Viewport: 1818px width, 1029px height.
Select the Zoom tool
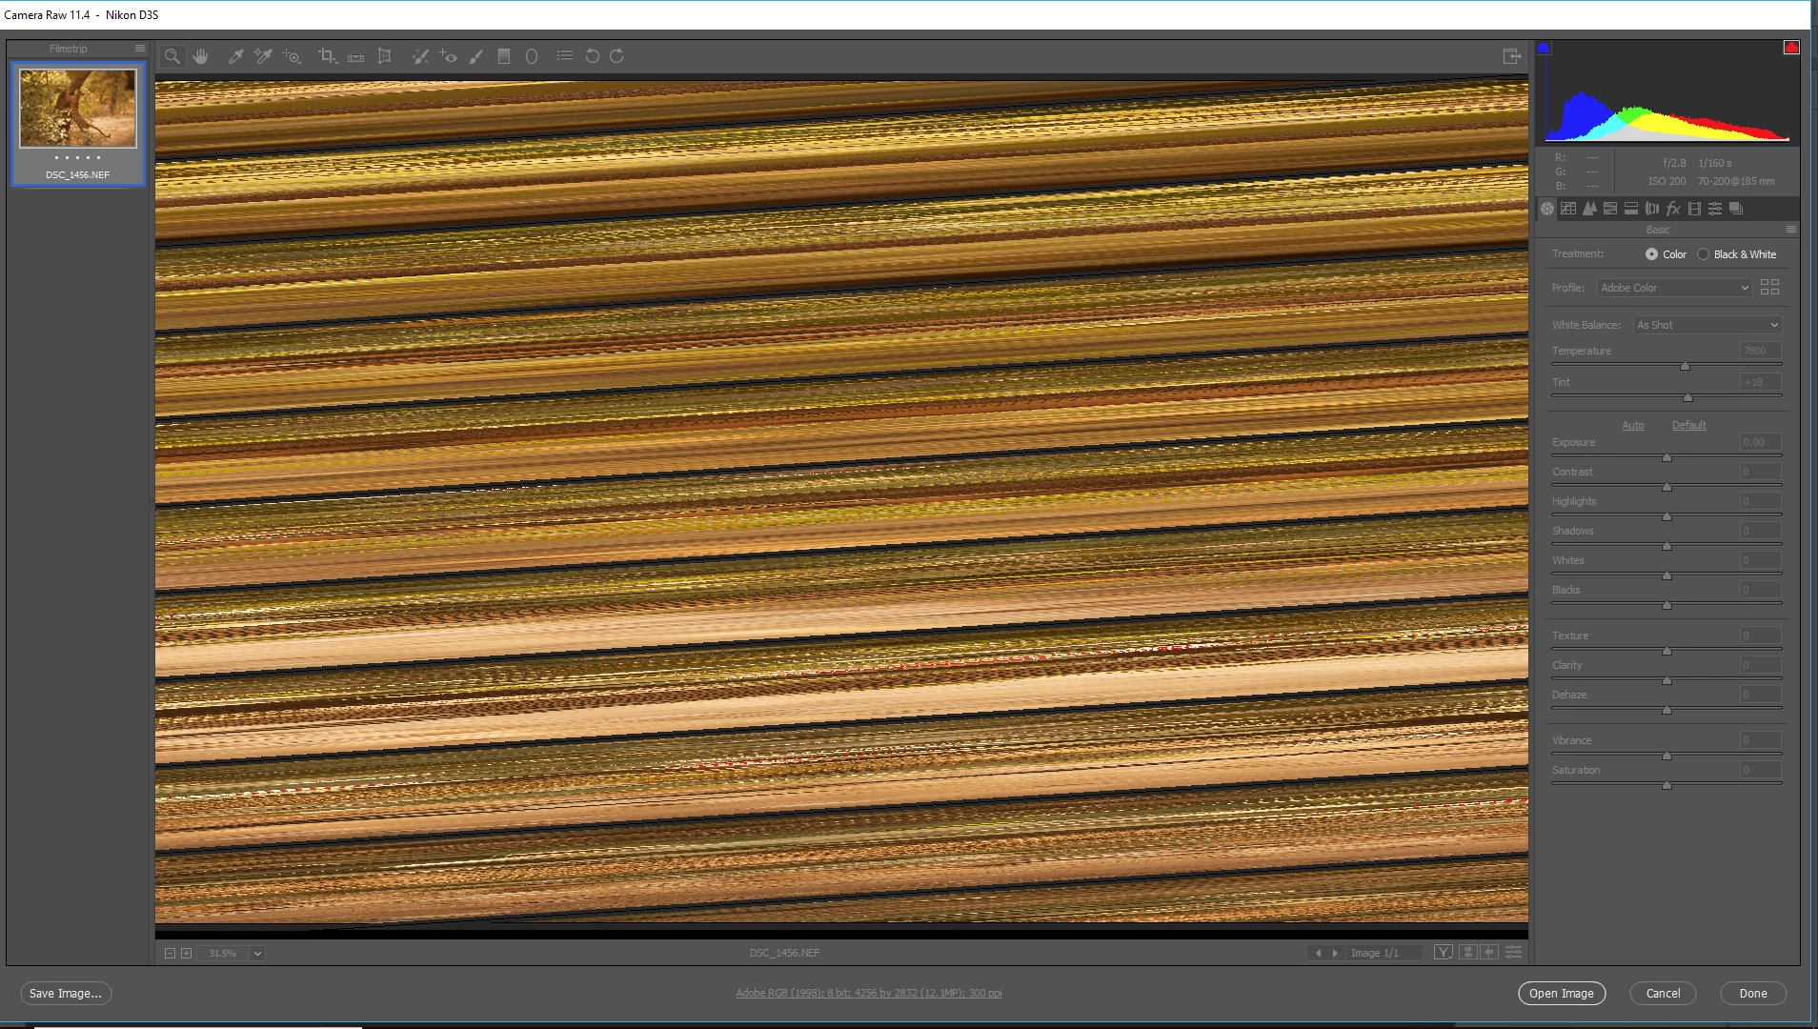click(172, 56)
